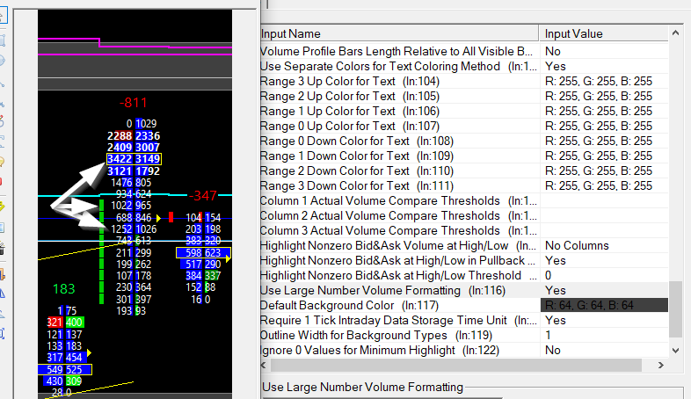691x399 pixels.
Task: Open color value for Range 0 Down Color (In:108)
Action: point(604,141)
